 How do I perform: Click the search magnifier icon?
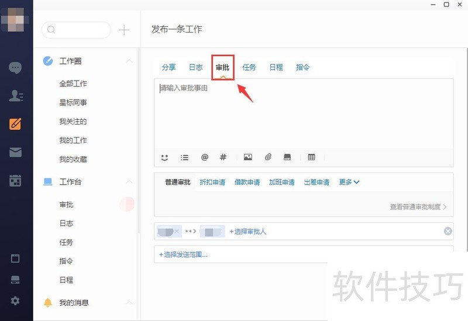tap(51, 30)
